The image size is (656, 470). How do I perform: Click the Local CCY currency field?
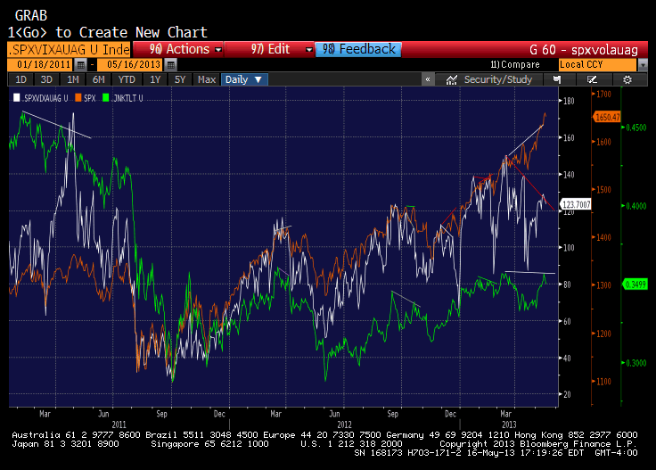tap(597, 65)
